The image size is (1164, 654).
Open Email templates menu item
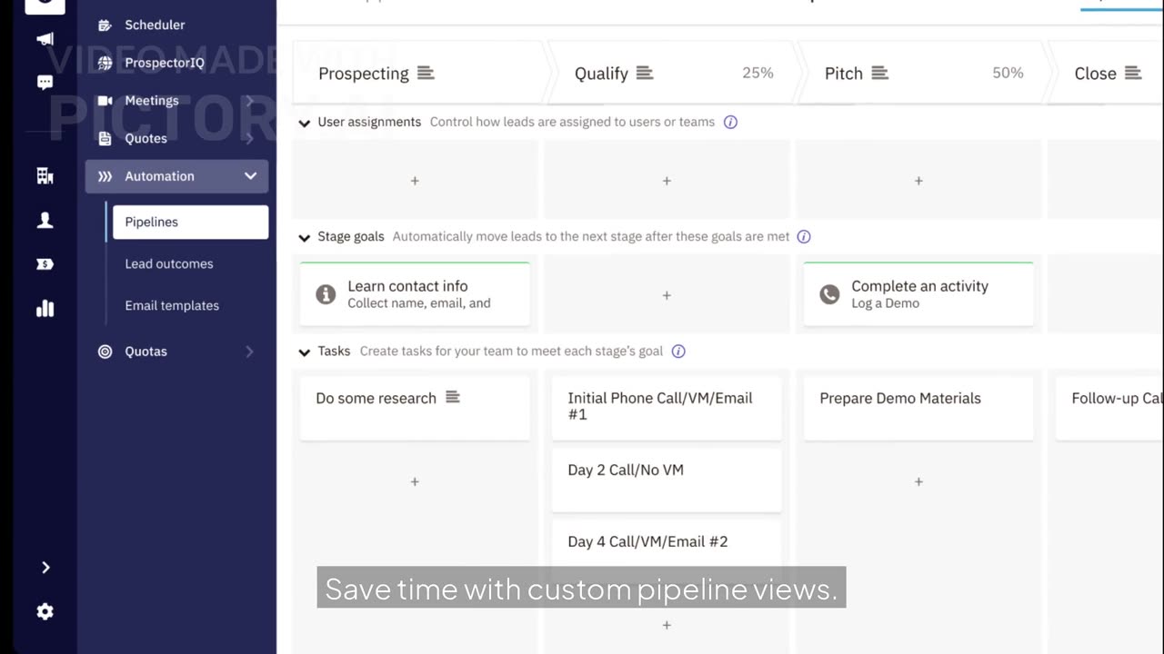click(x=172, y=305)
